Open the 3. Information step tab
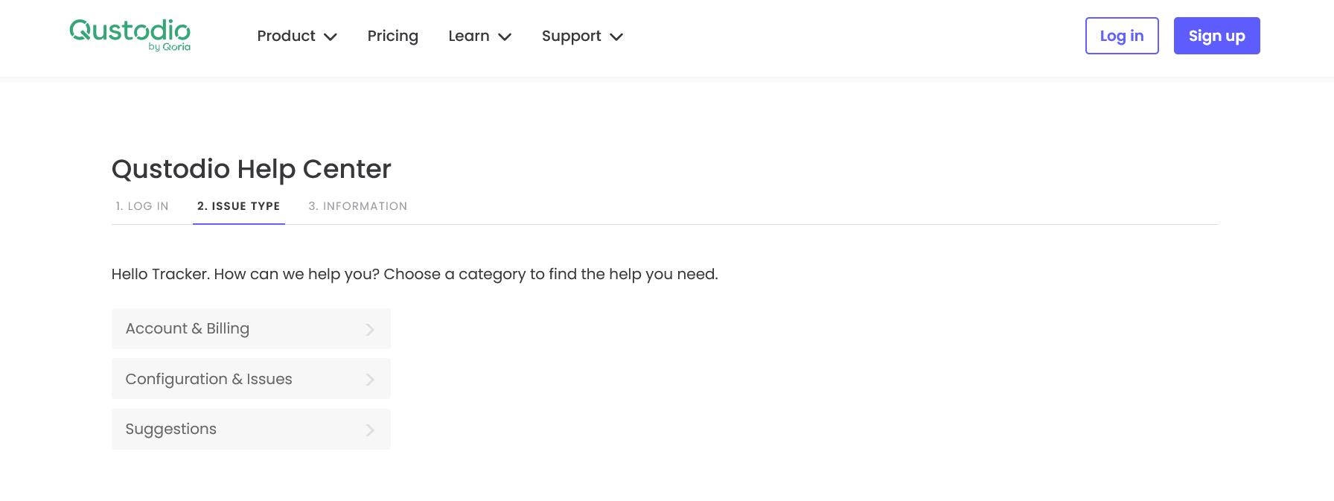The width and height of the screenshot is (1334, 501). click(x=358, y=206)
